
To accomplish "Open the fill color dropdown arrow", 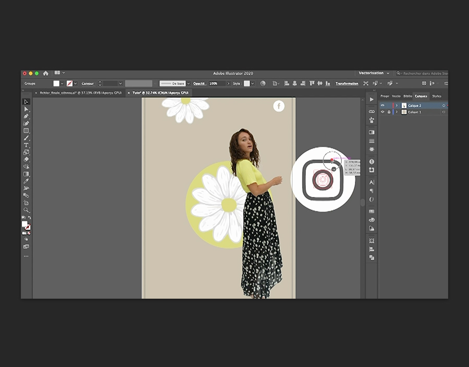I will [x=63, y=83].
